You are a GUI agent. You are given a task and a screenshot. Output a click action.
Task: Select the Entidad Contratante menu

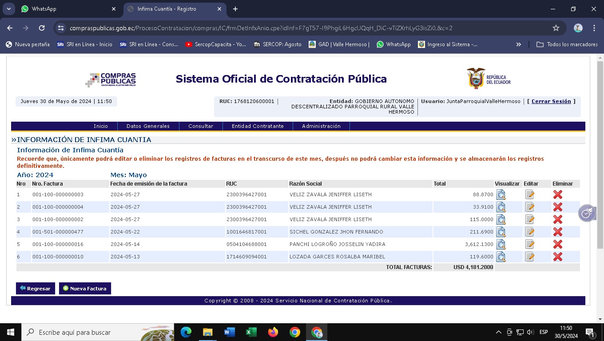click(x=258, y=126)
